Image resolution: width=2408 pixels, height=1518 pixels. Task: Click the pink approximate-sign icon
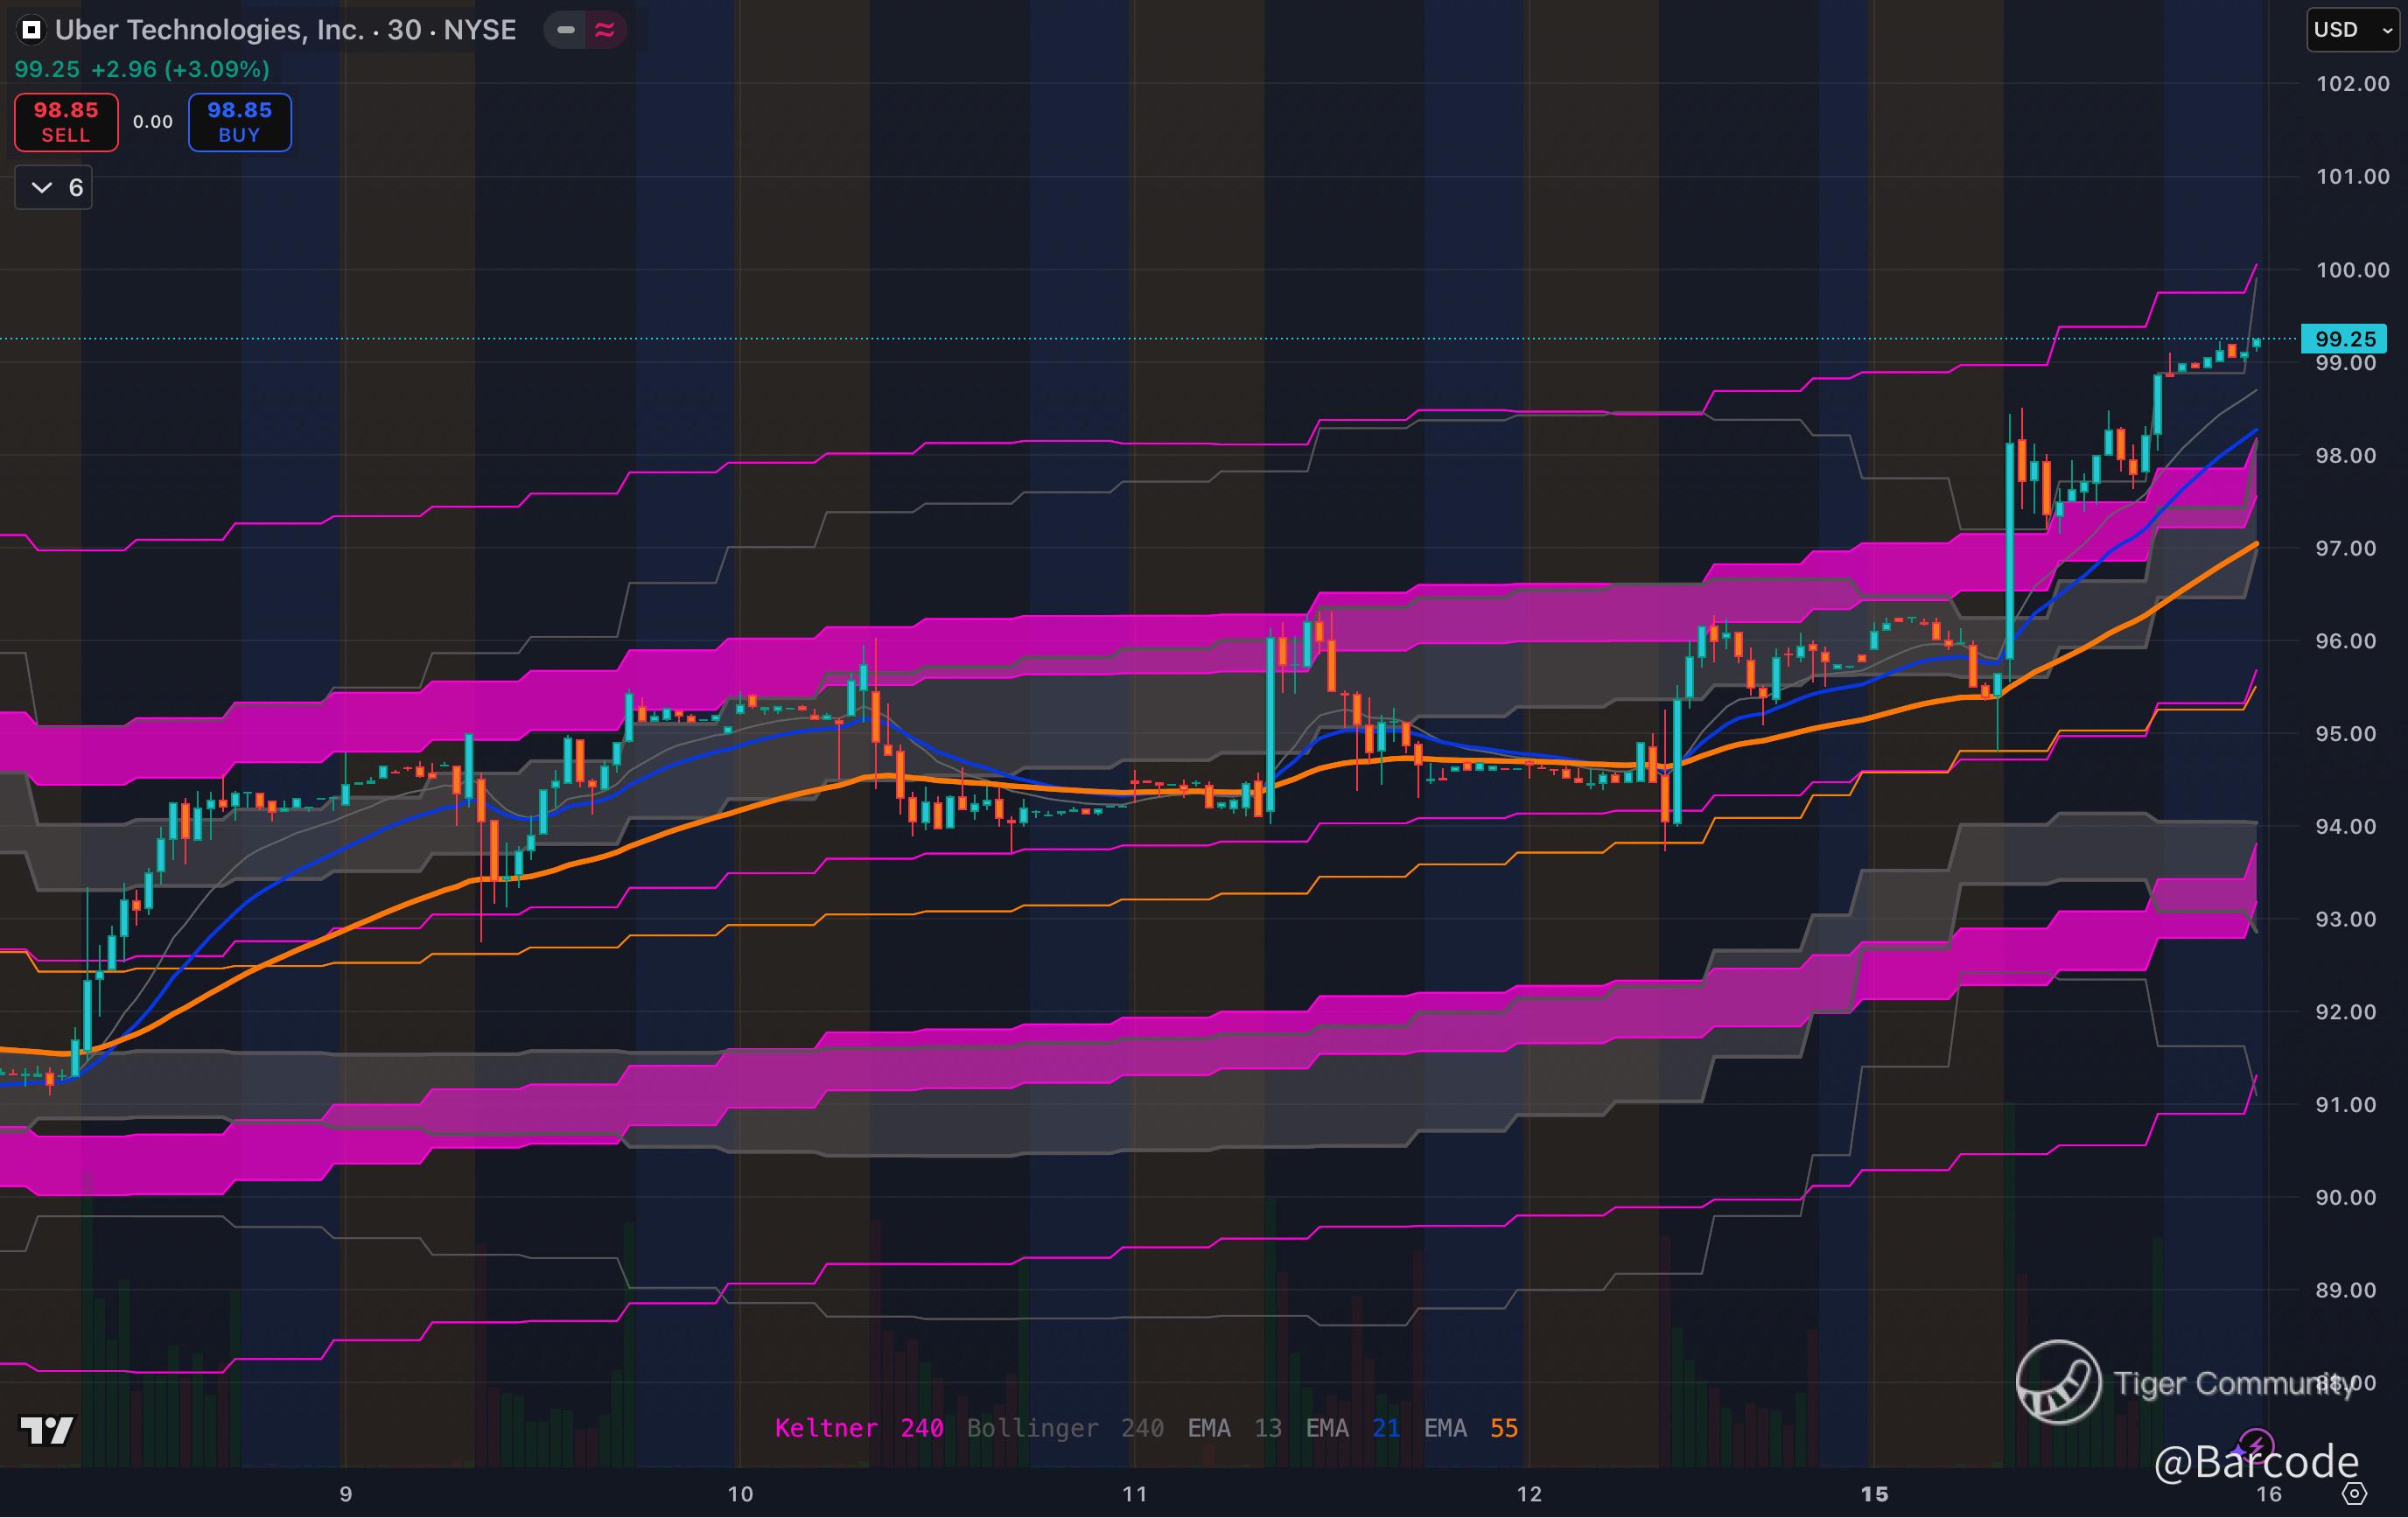pos(605,30)
